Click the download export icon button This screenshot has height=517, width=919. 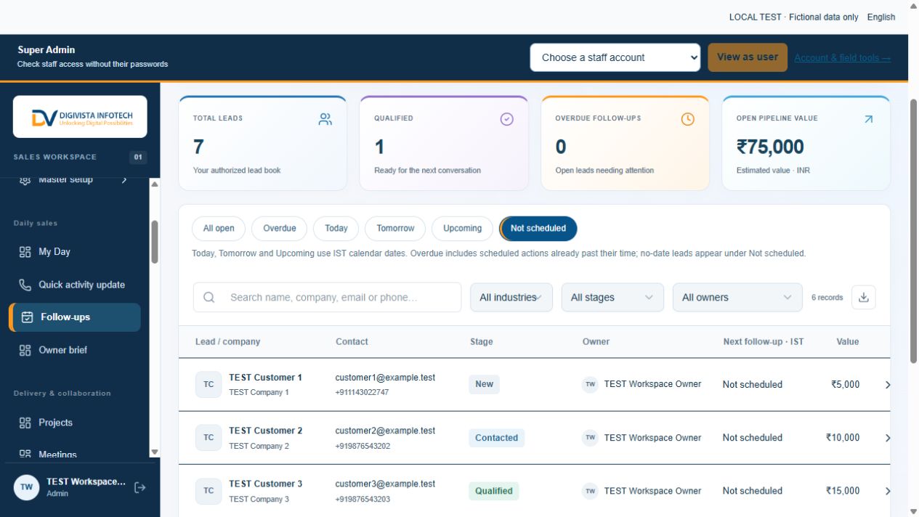click(x=864, y=297)
